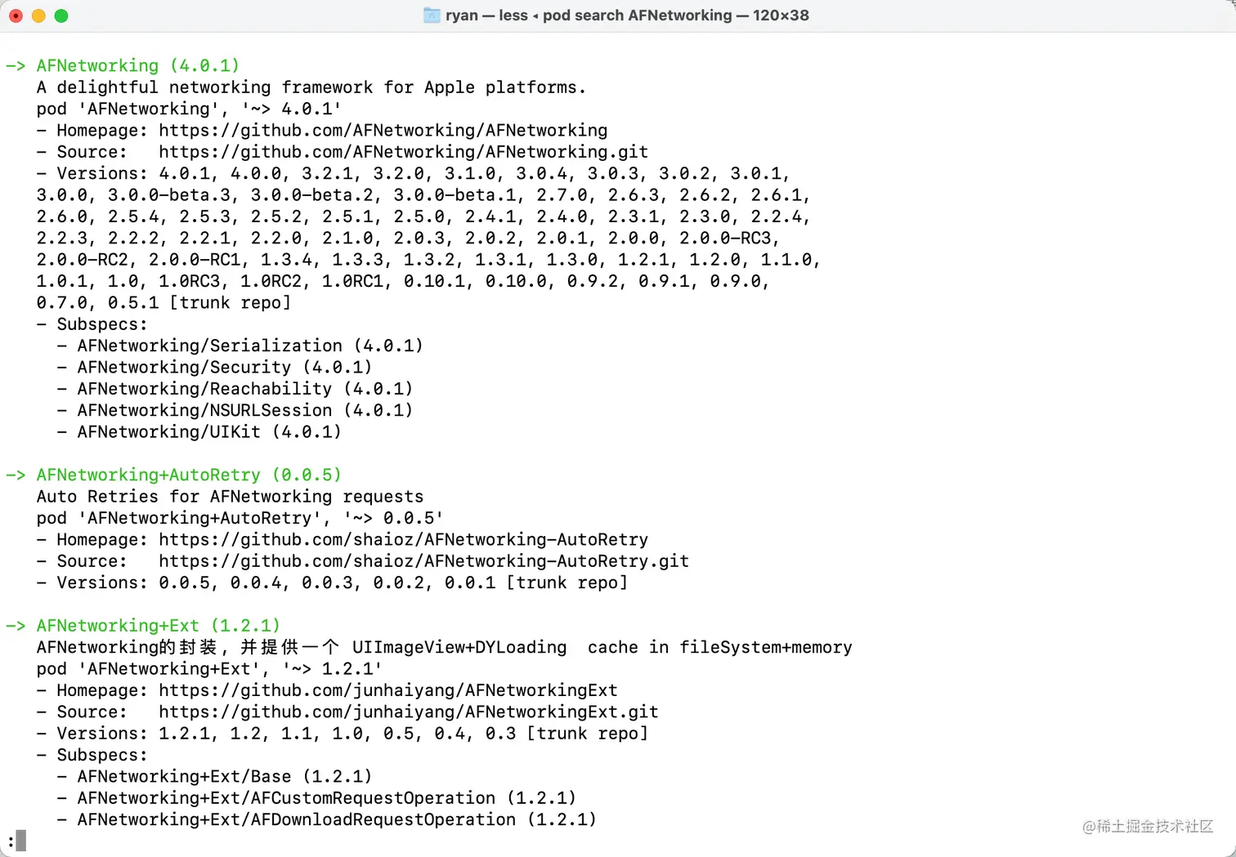The image size is (1236, 857).
Task: Click the folder icon in title bar
Action: click(x=432, y=16)
